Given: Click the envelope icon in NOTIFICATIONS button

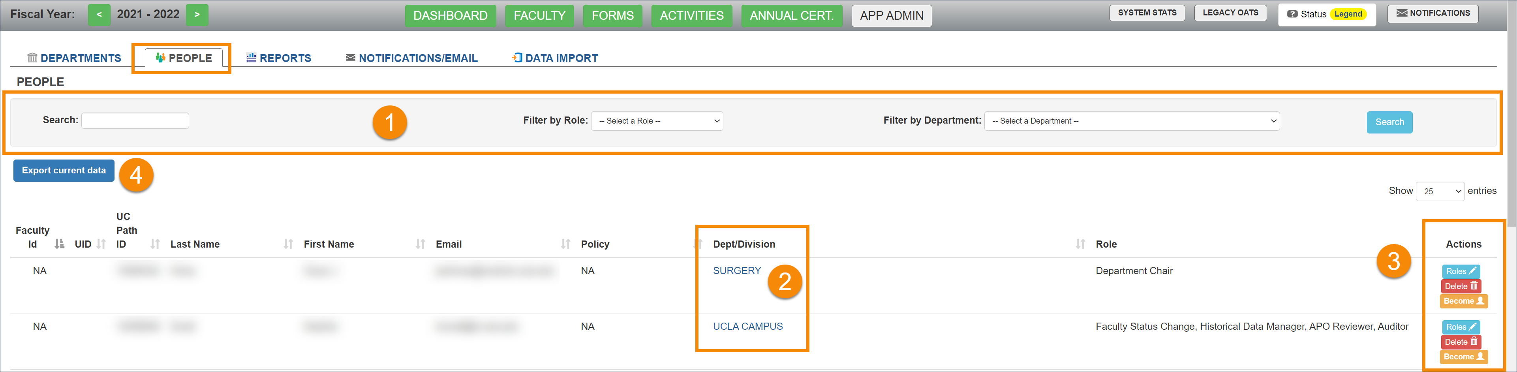Looking at the screenshot, I should coord(1402,13).
